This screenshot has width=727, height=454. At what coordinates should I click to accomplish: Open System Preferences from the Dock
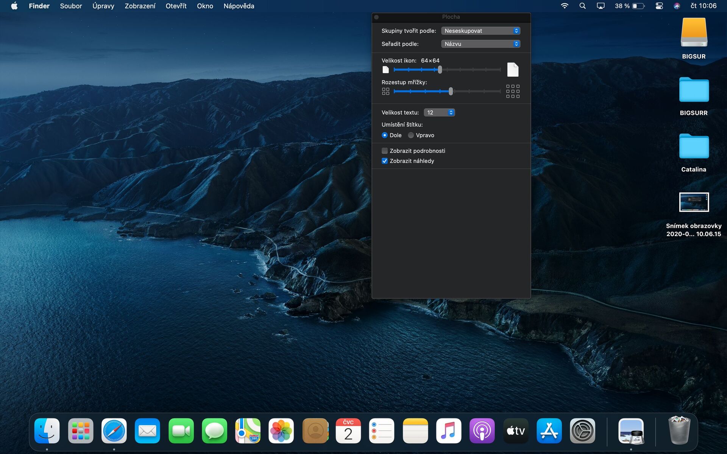[582, 430]
